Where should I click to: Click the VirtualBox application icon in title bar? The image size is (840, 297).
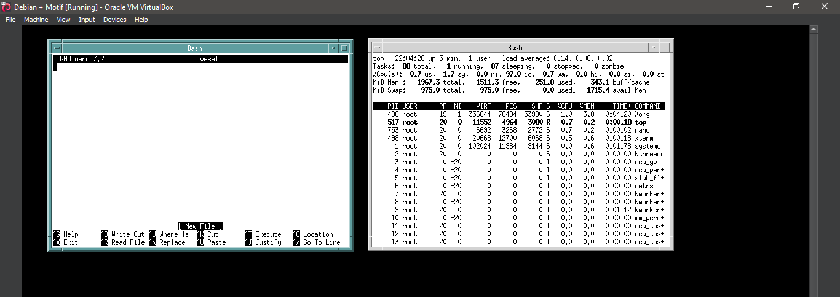click(6, 6)
